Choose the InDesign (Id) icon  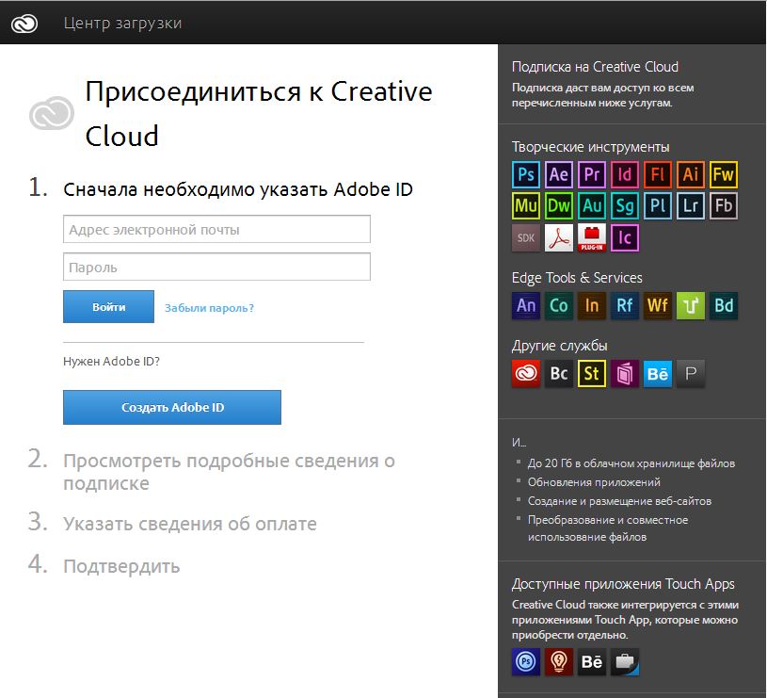625,174
